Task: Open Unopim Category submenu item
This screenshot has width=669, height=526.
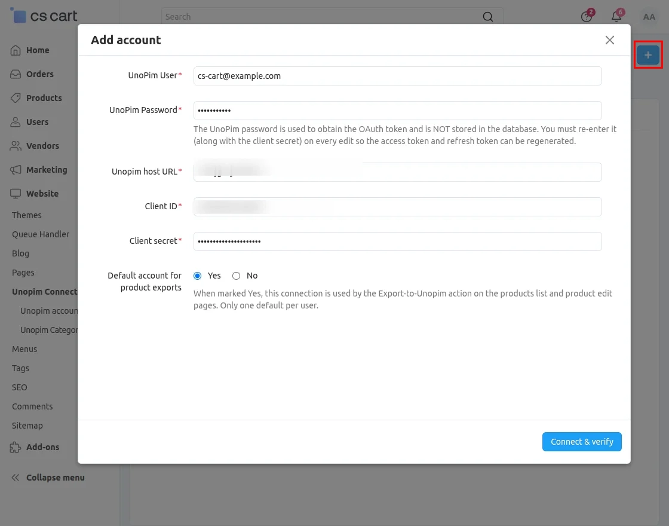Action: (49, 331)
